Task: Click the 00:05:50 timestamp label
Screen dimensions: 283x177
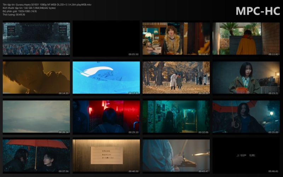Action: (x=134, y=54)
